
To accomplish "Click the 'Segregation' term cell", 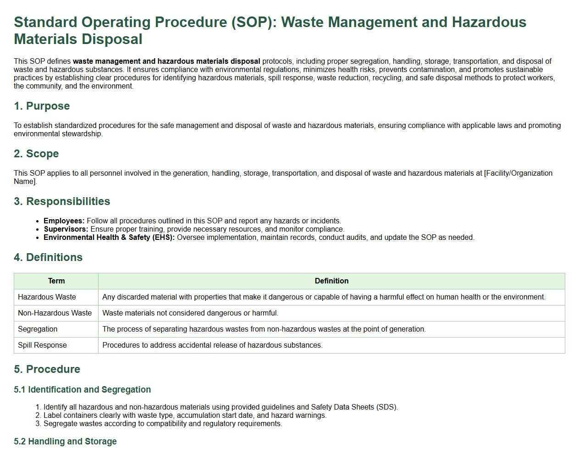I will click(x=38, y=329).
